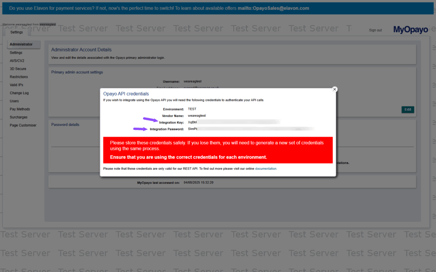Click the last accessed date 04/08/2025 15:32:20
436x272 pixels.
[x=198, y=183]
